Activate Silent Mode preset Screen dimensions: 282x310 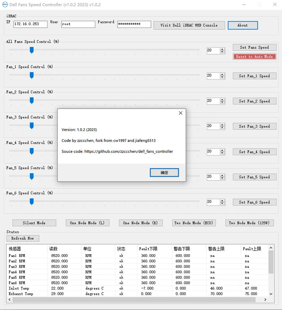click(x=34, y=223)
